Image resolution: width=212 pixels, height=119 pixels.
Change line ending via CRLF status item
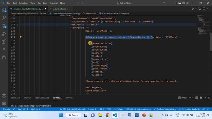click(109, 109)
